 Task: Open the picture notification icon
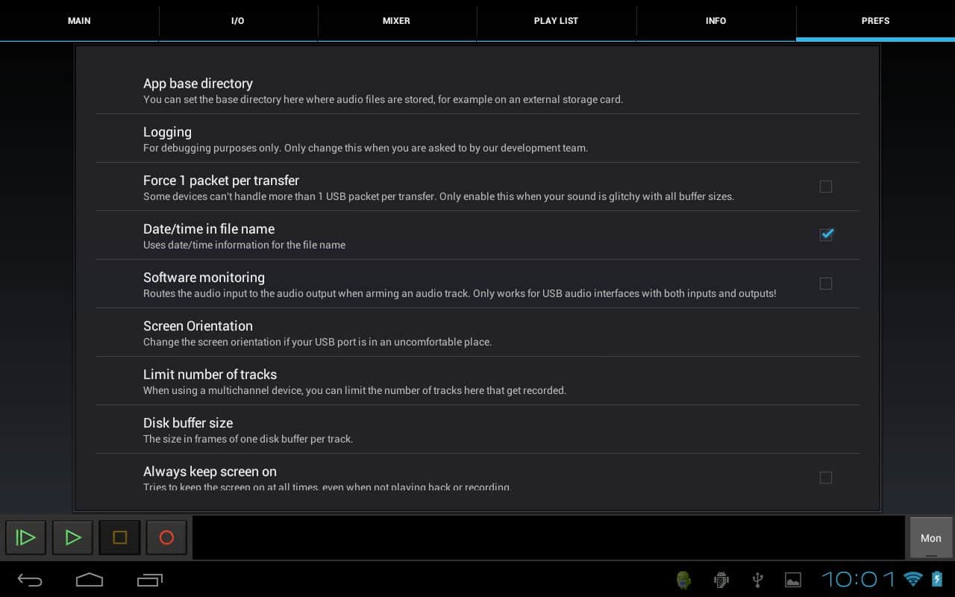point(792,580)
